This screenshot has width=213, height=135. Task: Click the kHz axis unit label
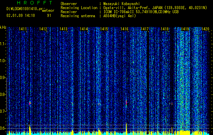click(3, 27)
